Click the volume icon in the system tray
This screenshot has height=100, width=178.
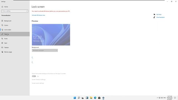pyautogui.click(x=162, y=98)
